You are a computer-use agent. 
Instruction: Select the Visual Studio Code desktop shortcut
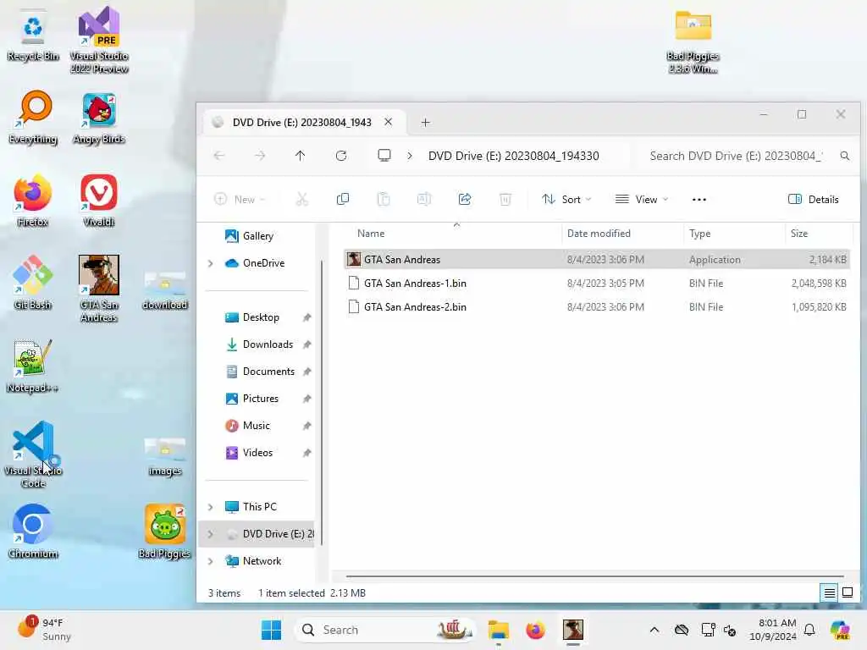tap(33, 454)
